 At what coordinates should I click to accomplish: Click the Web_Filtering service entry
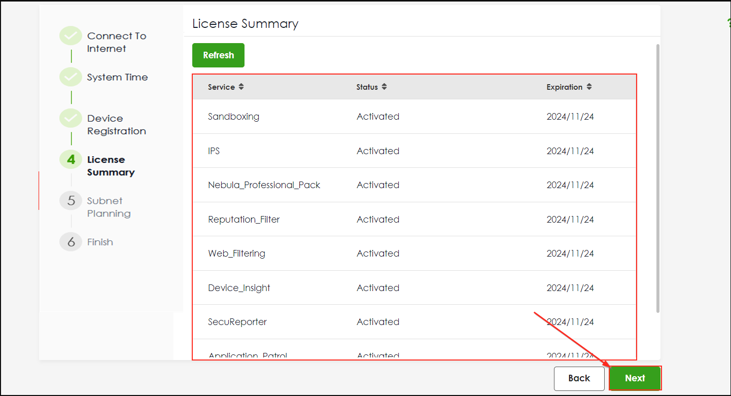coord(236,254)
